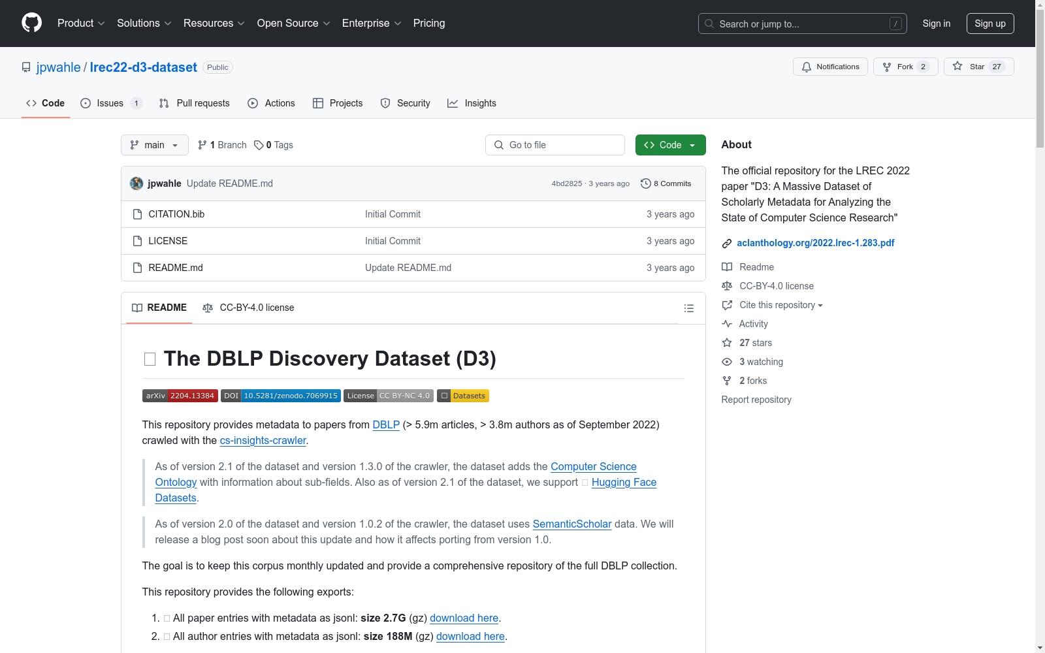
Task: Focus the Search or jump to field
Action: click(803, 24)
